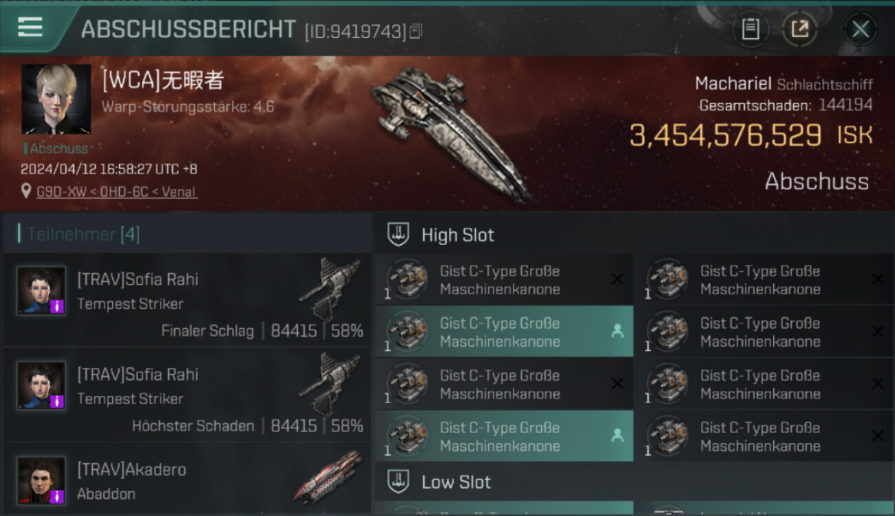Close the Abschussbericht window
The height and width of the screenshot is (516, 895).
pos(860,29)
